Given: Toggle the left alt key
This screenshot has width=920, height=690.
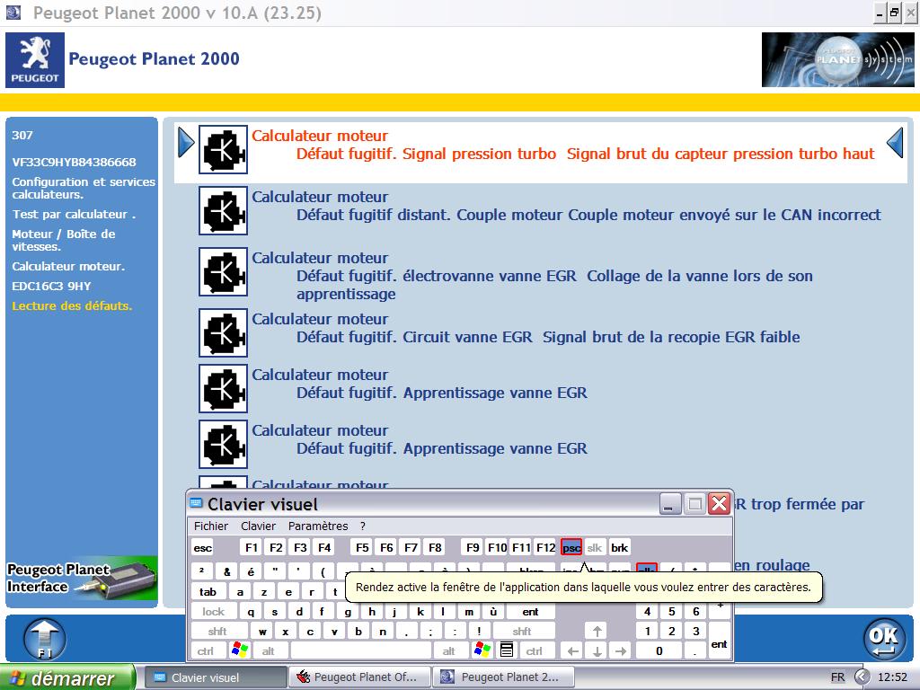Looking at the screenshot, I should point(268,651).
